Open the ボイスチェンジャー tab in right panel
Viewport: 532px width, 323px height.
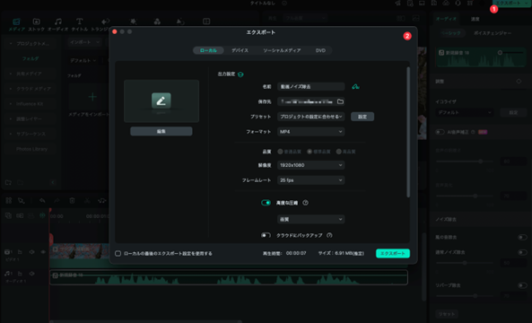[x=493, y=33]
